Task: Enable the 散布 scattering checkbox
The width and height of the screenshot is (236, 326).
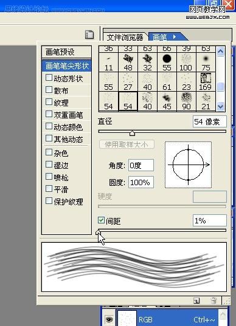Action: (x=49, y=90)
